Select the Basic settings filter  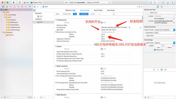pos(58,14)
